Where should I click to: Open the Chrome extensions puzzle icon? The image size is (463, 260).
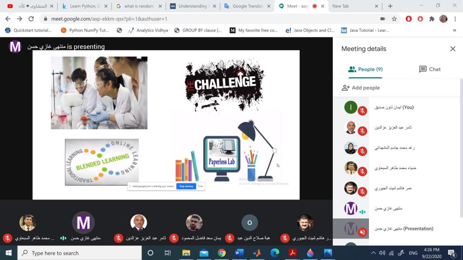432,19
